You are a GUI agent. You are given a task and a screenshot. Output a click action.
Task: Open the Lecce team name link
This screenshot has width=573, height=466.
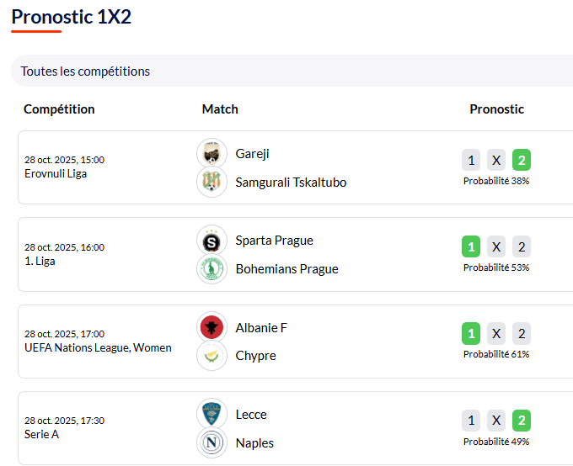[x=251, y=414]
